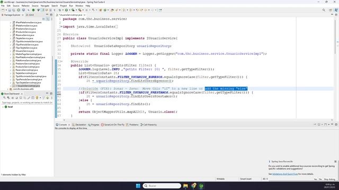Expand the com.thc.business.utils package
Screen dimensions: 339x190
(8, 89)
